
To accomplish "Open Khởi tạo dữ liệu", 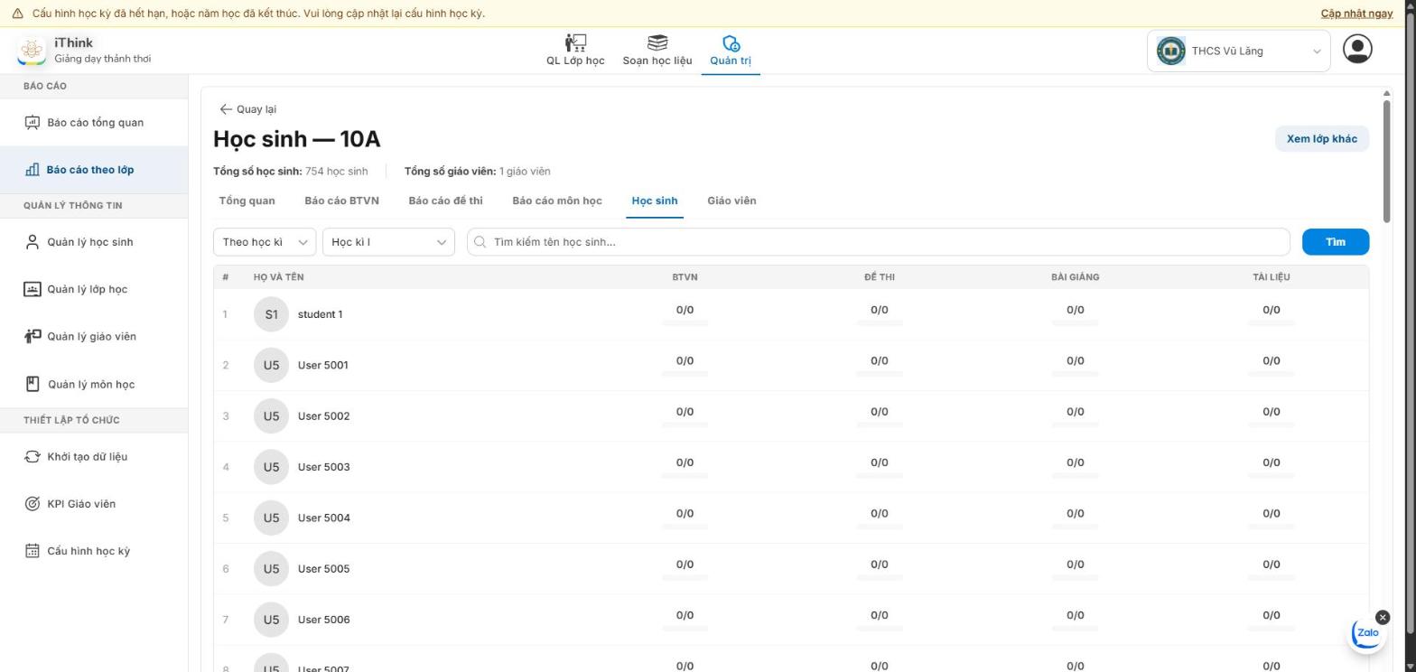I will coord(94,457).
